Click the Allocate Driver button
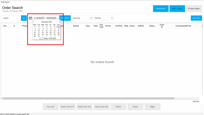This screenshot has width=204, height=115. point(161,9)
